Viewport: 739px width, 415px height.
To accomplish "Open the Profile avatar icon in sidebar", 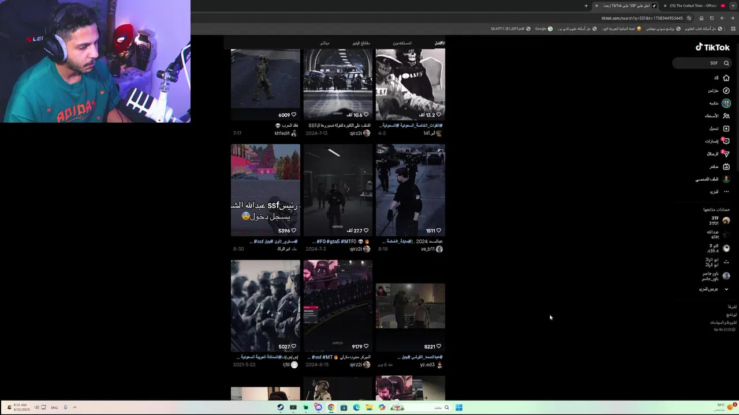I will [726, 179].
